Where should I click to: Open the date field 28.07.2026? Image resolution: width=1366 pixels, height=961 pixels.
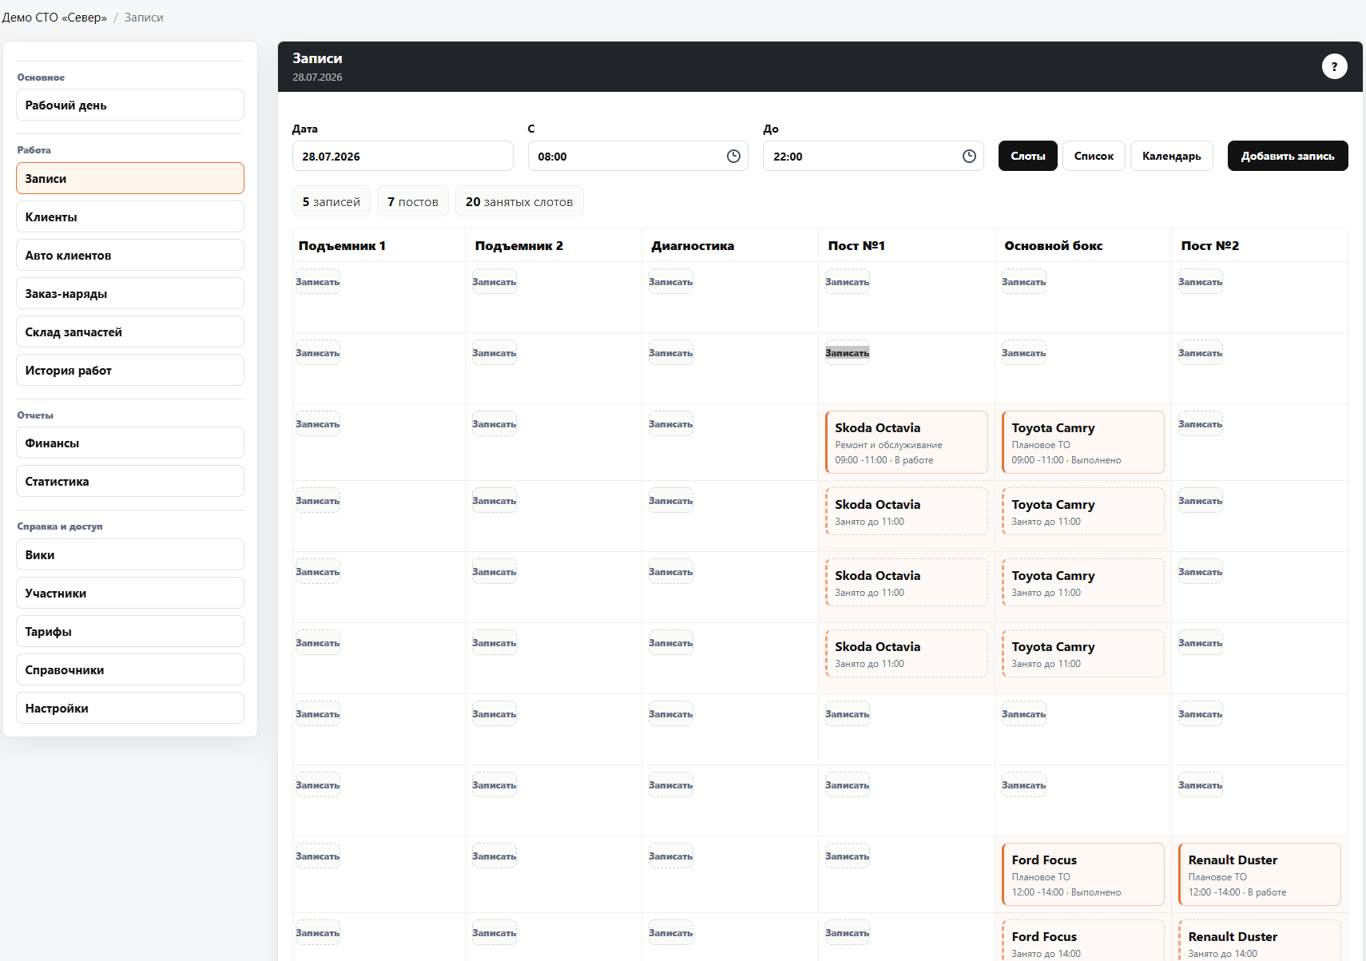[x=403, y=156]
